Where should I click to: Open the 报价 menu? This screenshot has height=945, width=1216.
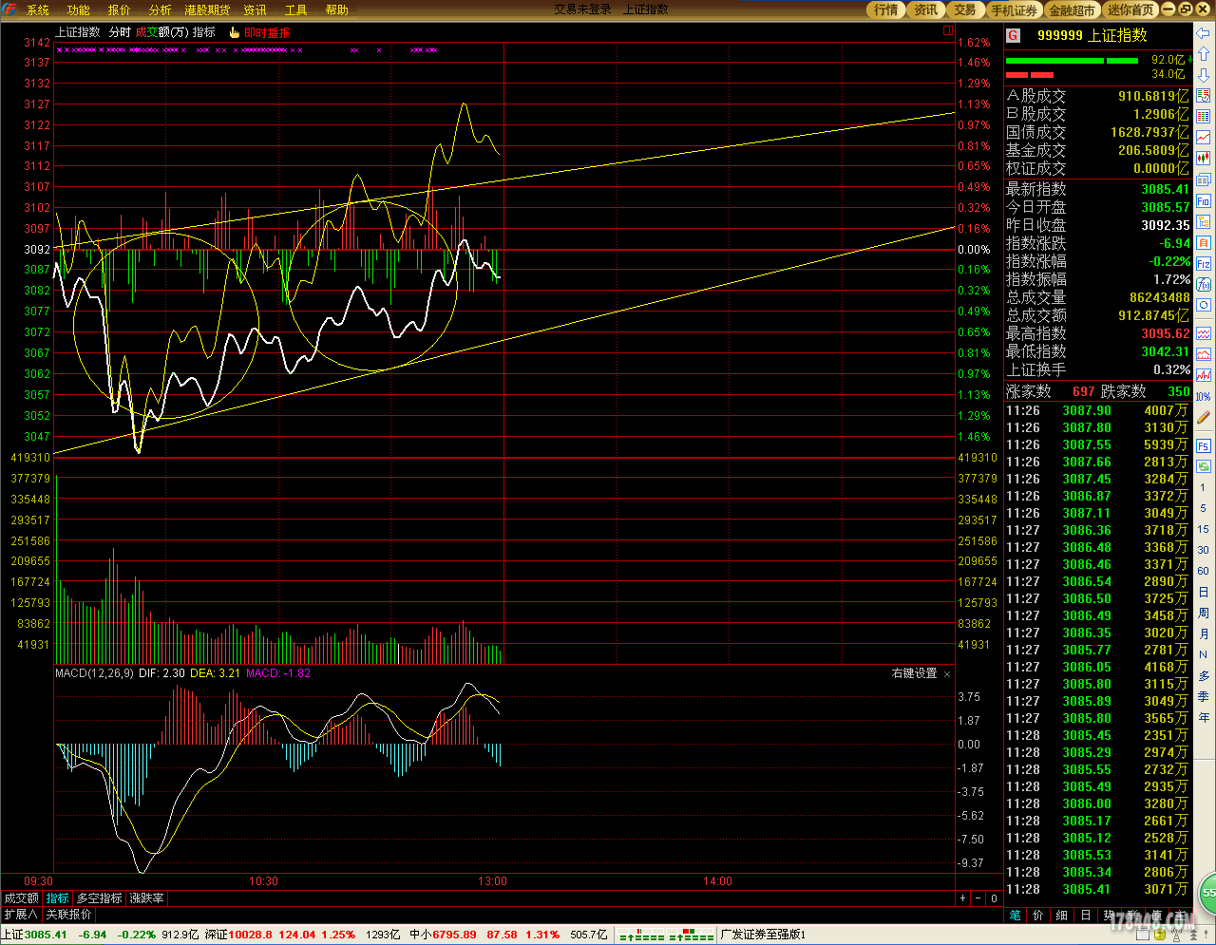click(120, 9)
